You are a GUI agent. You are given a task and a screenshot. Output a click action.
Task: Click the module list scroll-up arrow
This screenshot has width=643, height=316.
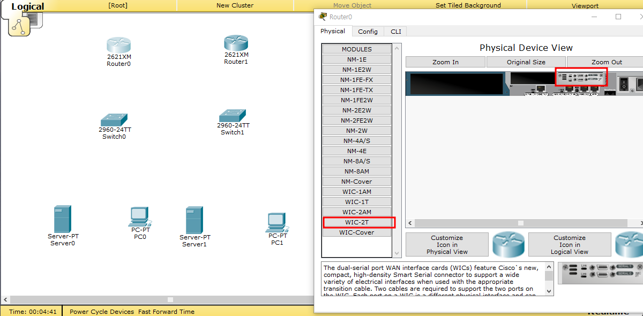tap(397, 48)
